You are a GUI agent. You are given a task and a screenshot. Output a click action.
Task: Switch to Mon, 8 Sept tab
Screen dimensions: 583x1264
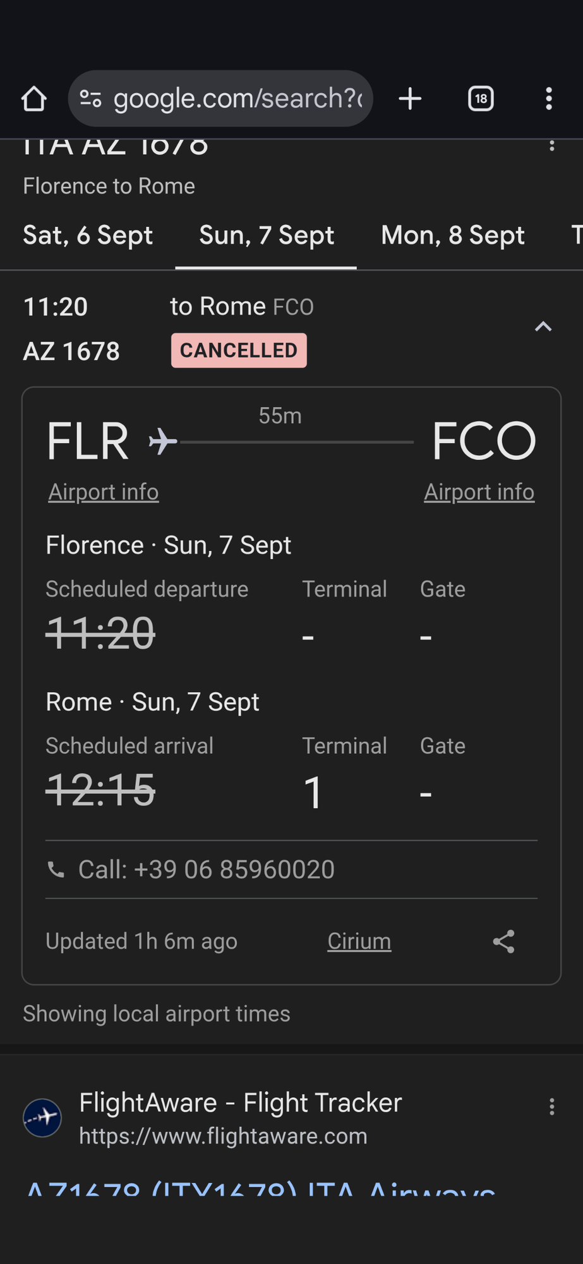click(453, 235)
